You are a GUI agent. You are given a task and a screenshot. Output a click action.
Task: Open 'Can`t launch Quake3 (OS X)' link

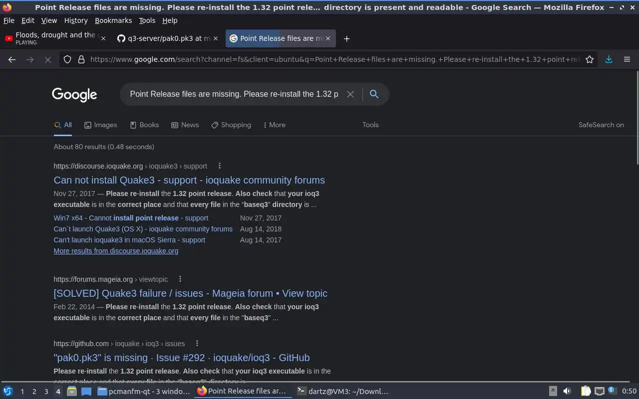pos(143,229)
